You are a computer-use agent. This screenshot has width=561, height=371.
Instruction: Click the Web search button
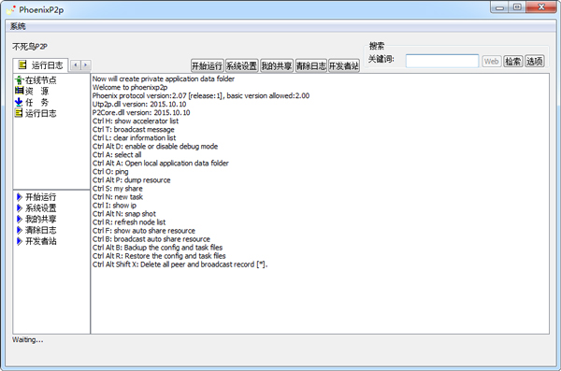pyautogui.click(x=491, y=61)
